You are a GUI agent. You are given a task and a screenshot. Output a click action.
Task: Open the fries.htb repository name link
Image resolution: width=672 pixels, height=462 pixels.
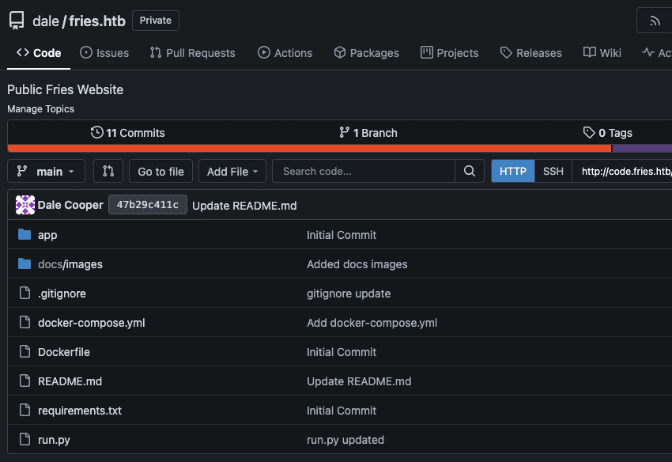(x=97, y=21)
